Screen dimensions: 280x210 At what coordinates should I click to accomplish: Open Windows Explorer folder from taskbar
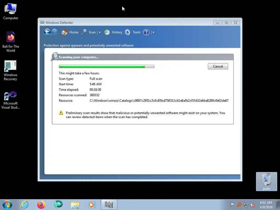[75, 205]
